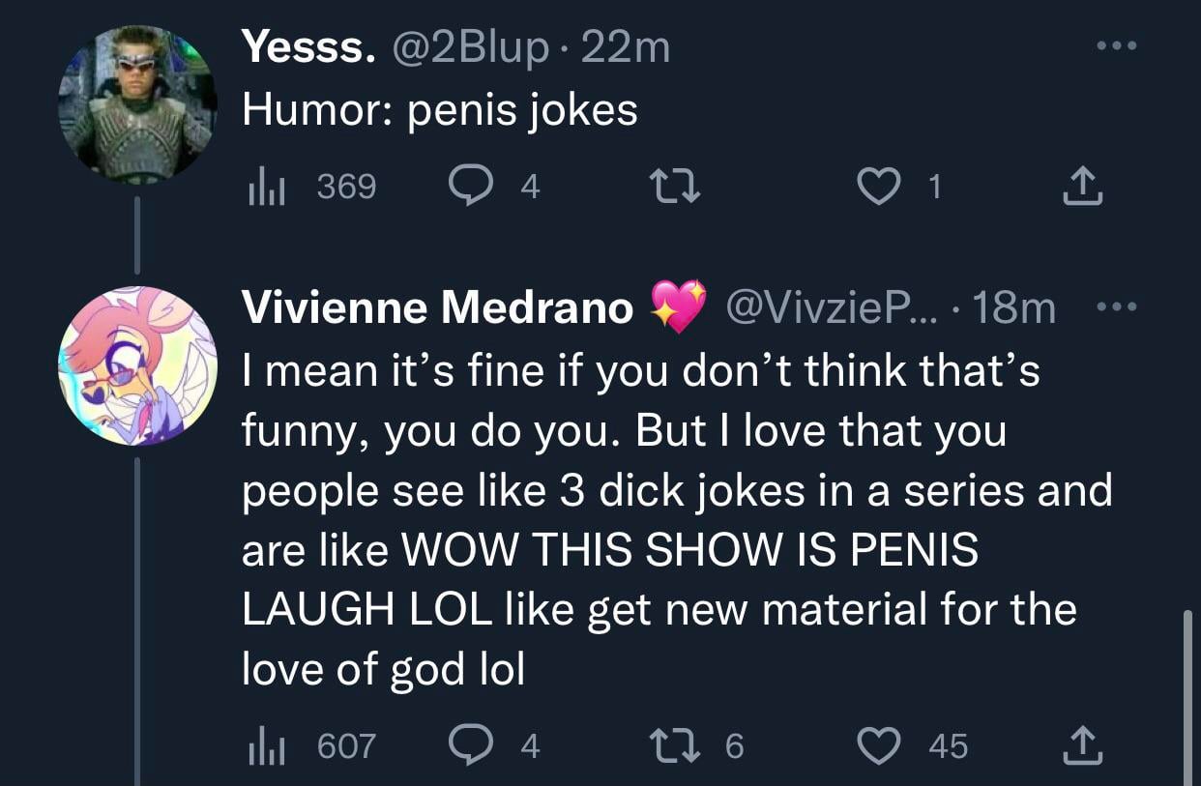View analytics for the Yesss. tweet
Viewport: 1201px width, 786px height.
tap(262, 187)
